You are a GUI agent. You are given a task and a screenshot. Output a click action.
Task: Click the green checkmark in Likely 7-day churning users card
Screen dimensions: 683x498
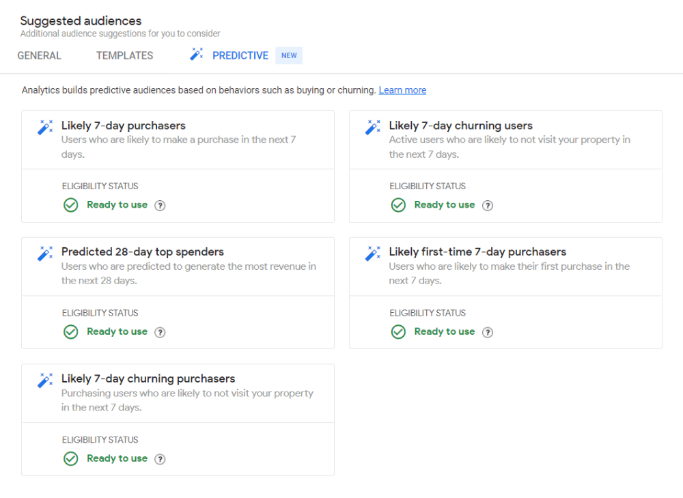(398, 205)
